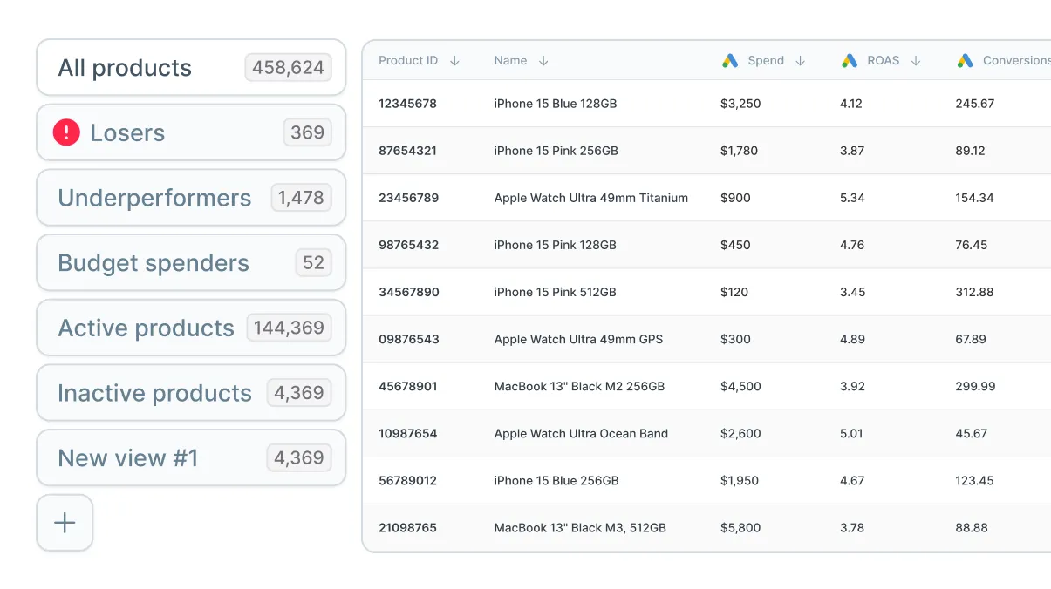
Task: Select the Underperformers view
Action: [x=191, y=198]
